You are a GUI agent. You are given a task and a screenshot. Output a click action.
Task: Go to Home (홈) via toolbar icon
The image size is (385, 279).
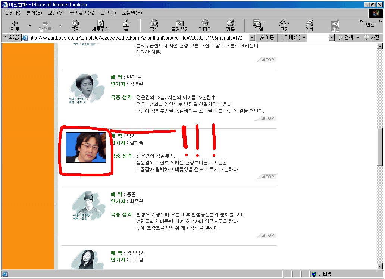(126, 25)
